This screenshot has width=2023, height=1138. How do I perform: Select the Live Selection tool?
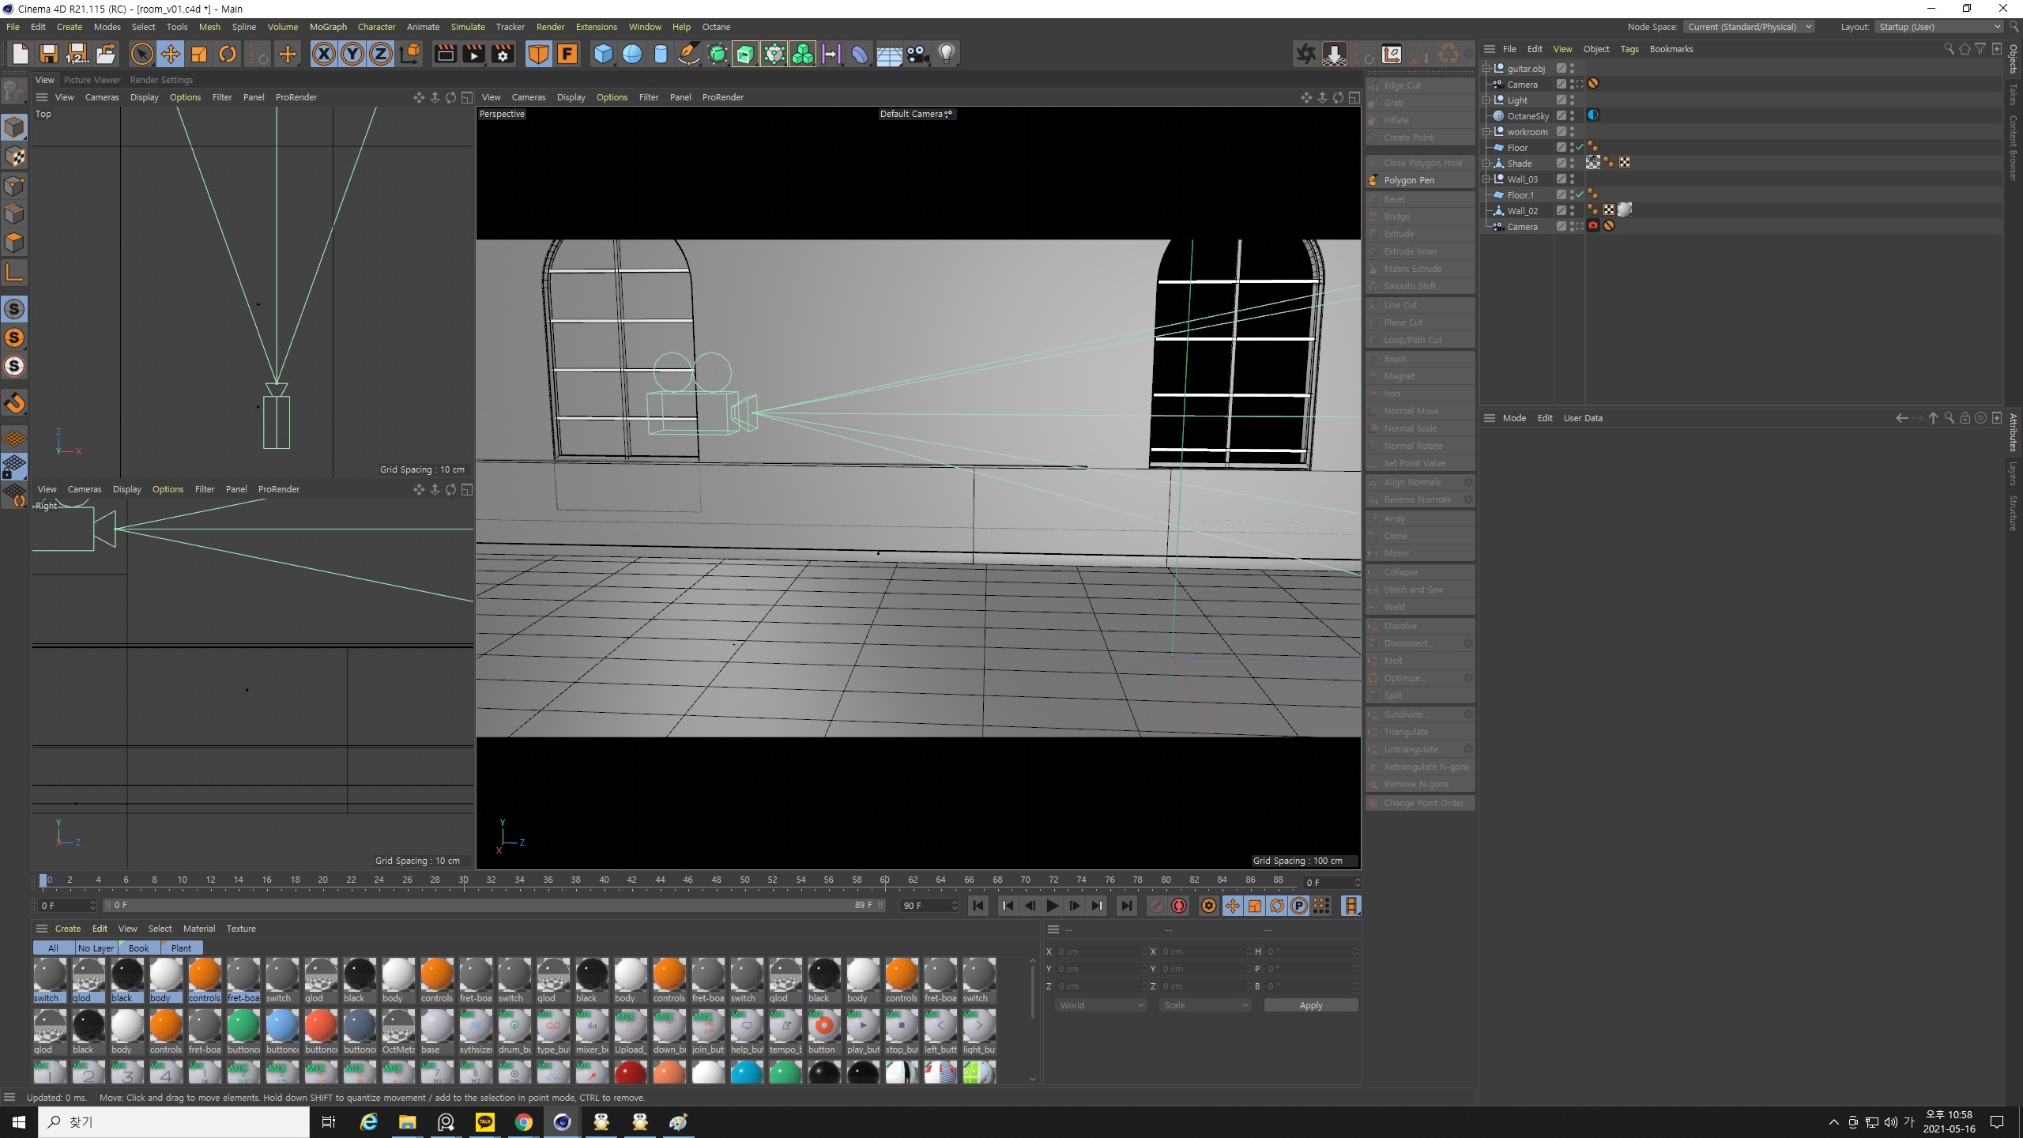pos(141,55)
